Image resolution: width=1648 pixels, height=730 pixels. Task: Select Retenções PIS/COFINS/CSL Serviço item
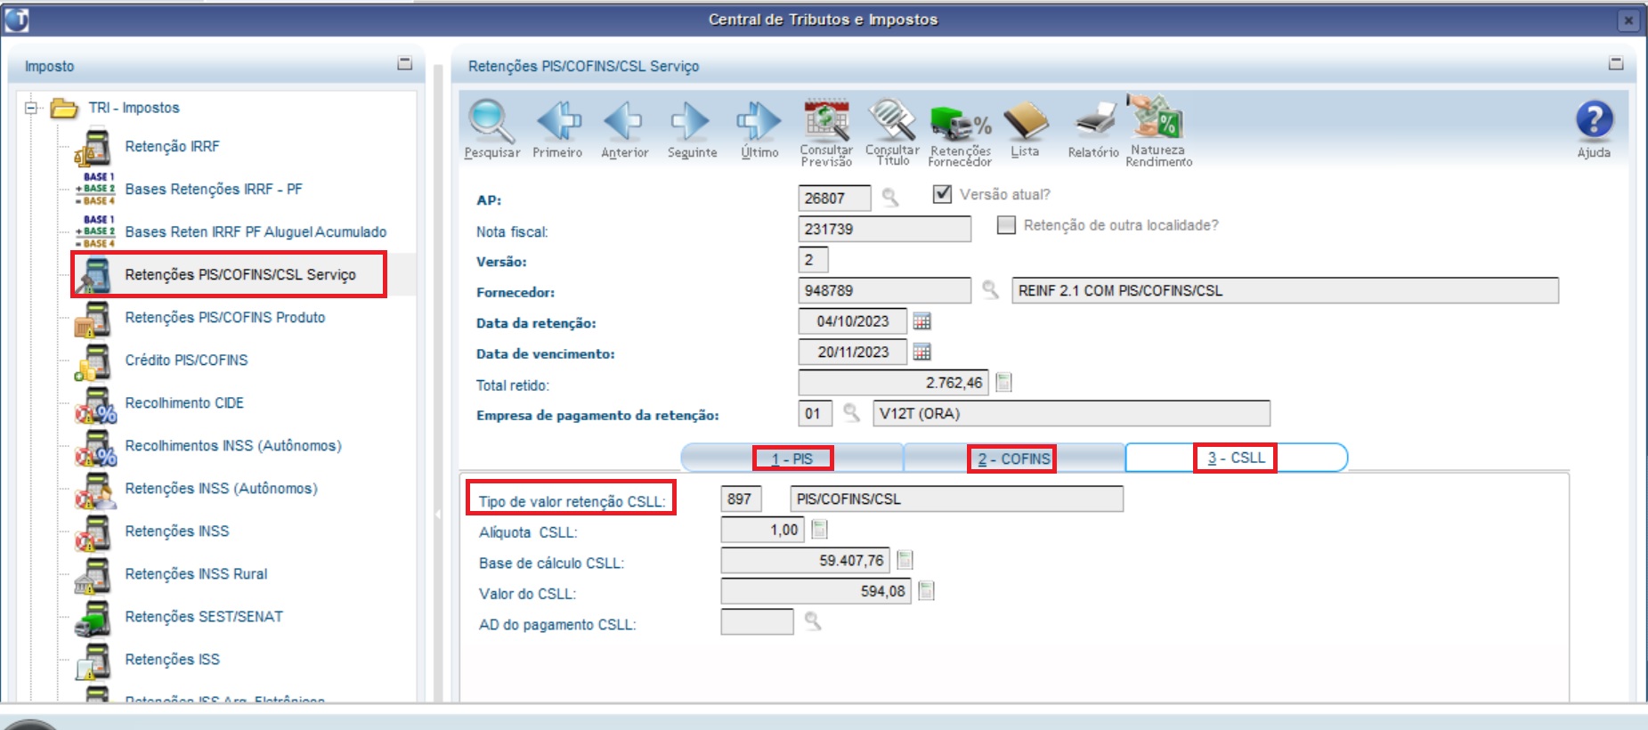pos(240,275)
